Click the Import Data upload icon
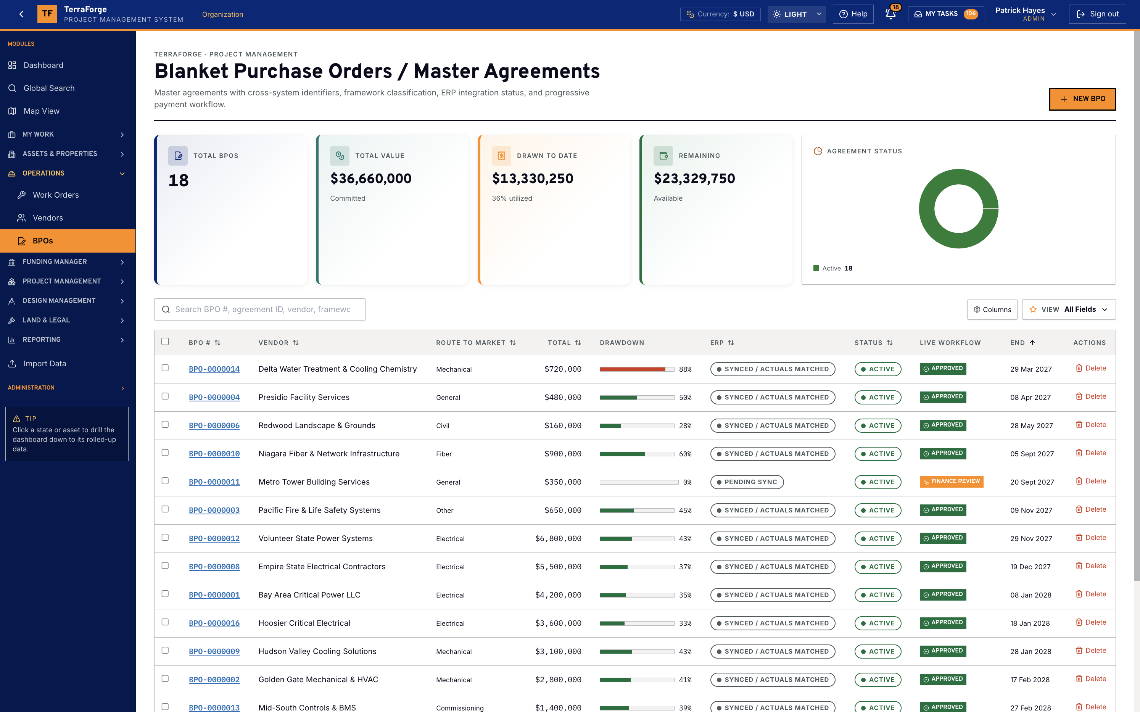The image size is (1140, 712). pyautogui.click(x=12, y=364)
